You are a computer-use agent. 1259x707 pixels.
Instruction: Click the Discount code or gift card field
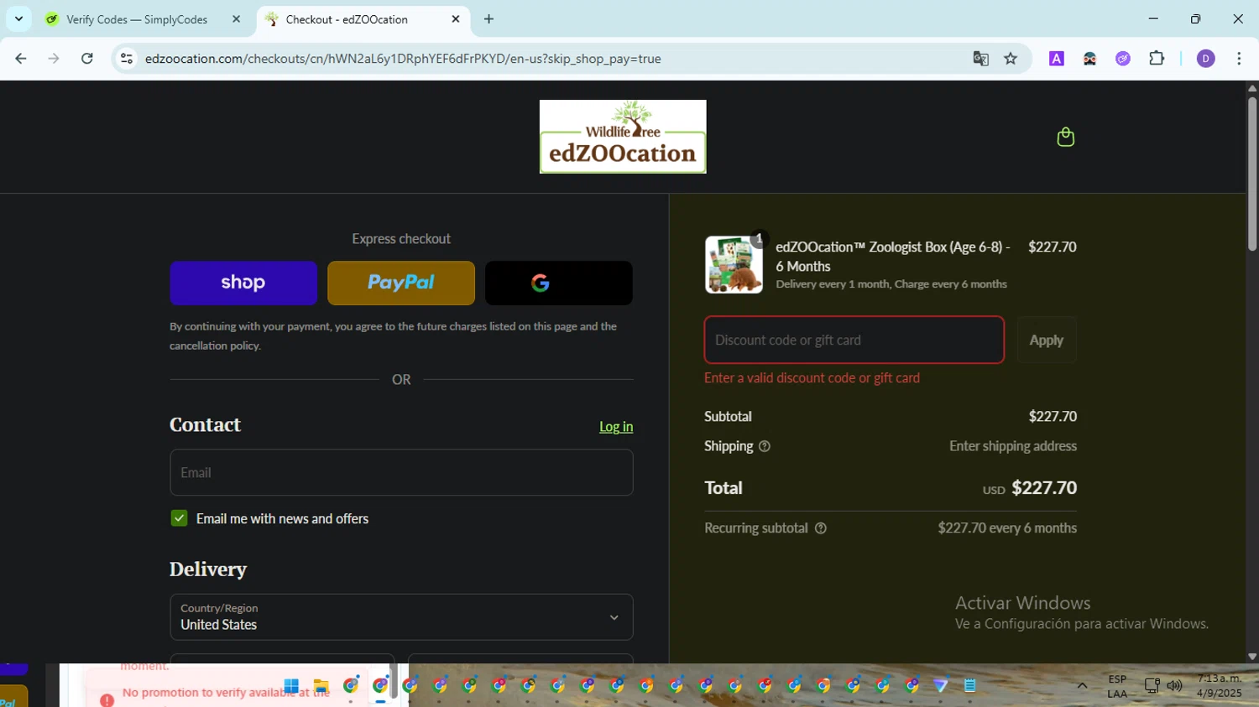854,340
